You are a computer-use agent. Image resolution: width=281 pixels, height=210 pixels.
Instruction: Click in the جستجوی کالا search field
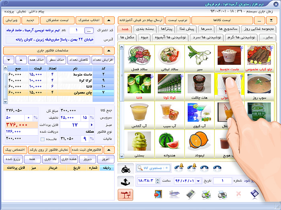[x=153, y=168]
